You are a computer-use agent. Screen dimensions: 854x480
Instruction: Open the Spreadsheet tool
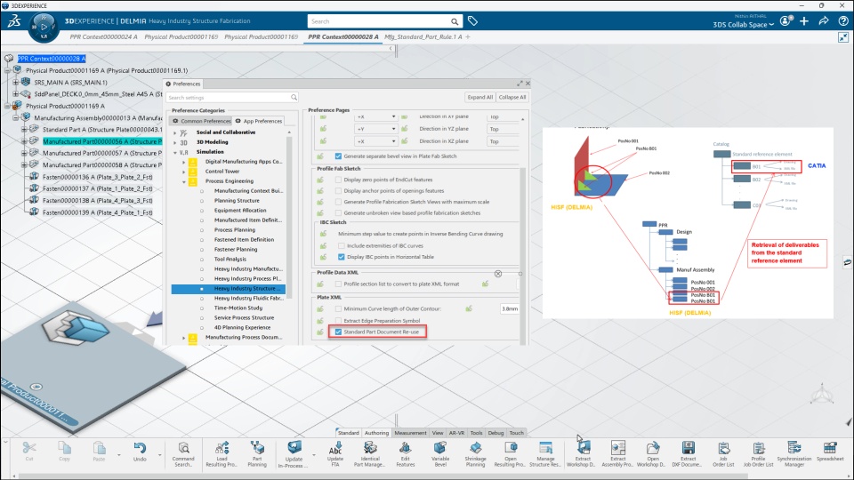[x=830, y=452]
